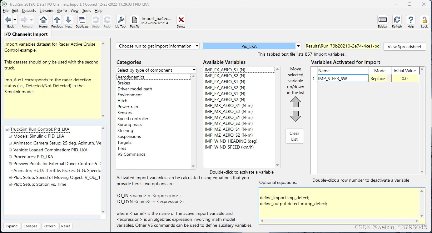Select the Brakes category
The image size is (432, 233).
124,83
